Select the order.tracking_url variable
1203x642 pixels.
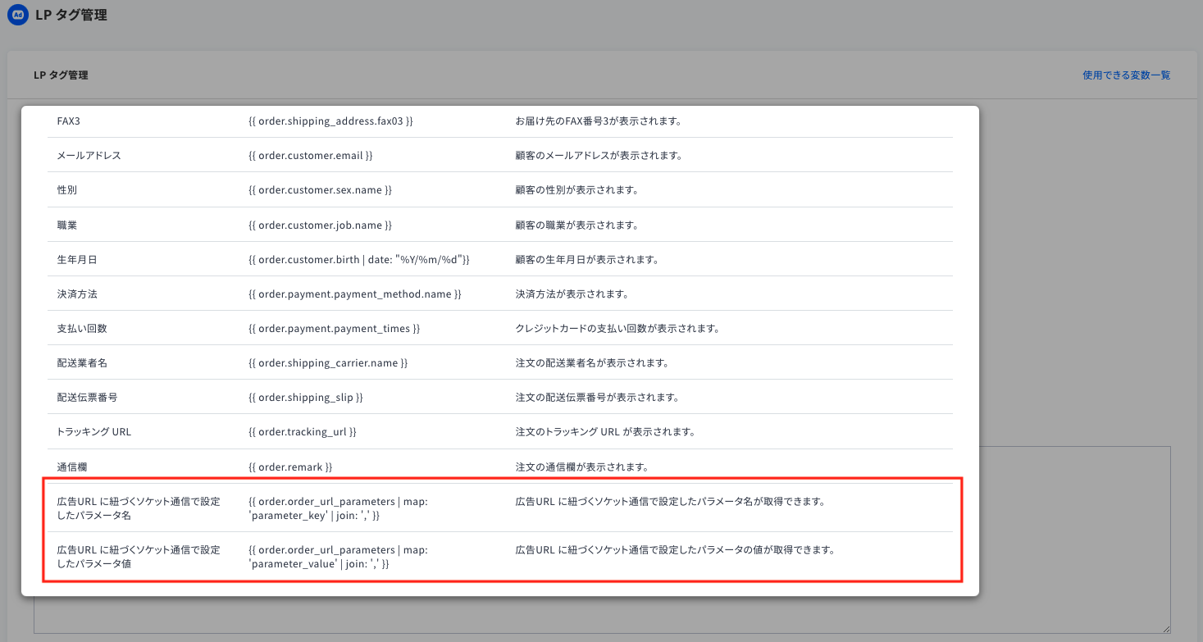302,432
